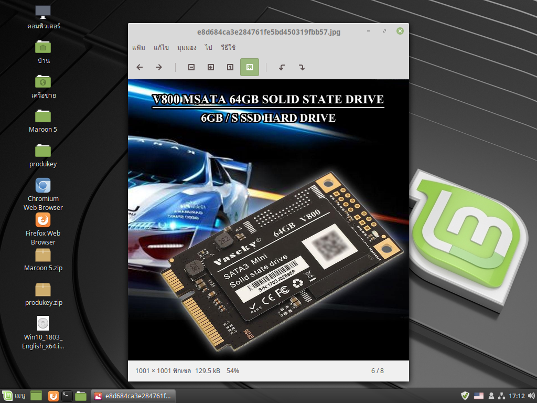Screen dimensions: 537x403
Task: Click the image viewer title bar filename
Action: [268, 32]
